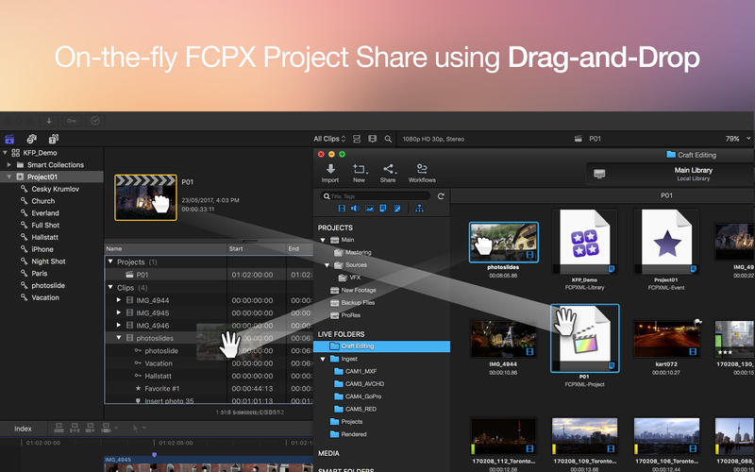Toggle the image filter icon

[x=369, y=209]
